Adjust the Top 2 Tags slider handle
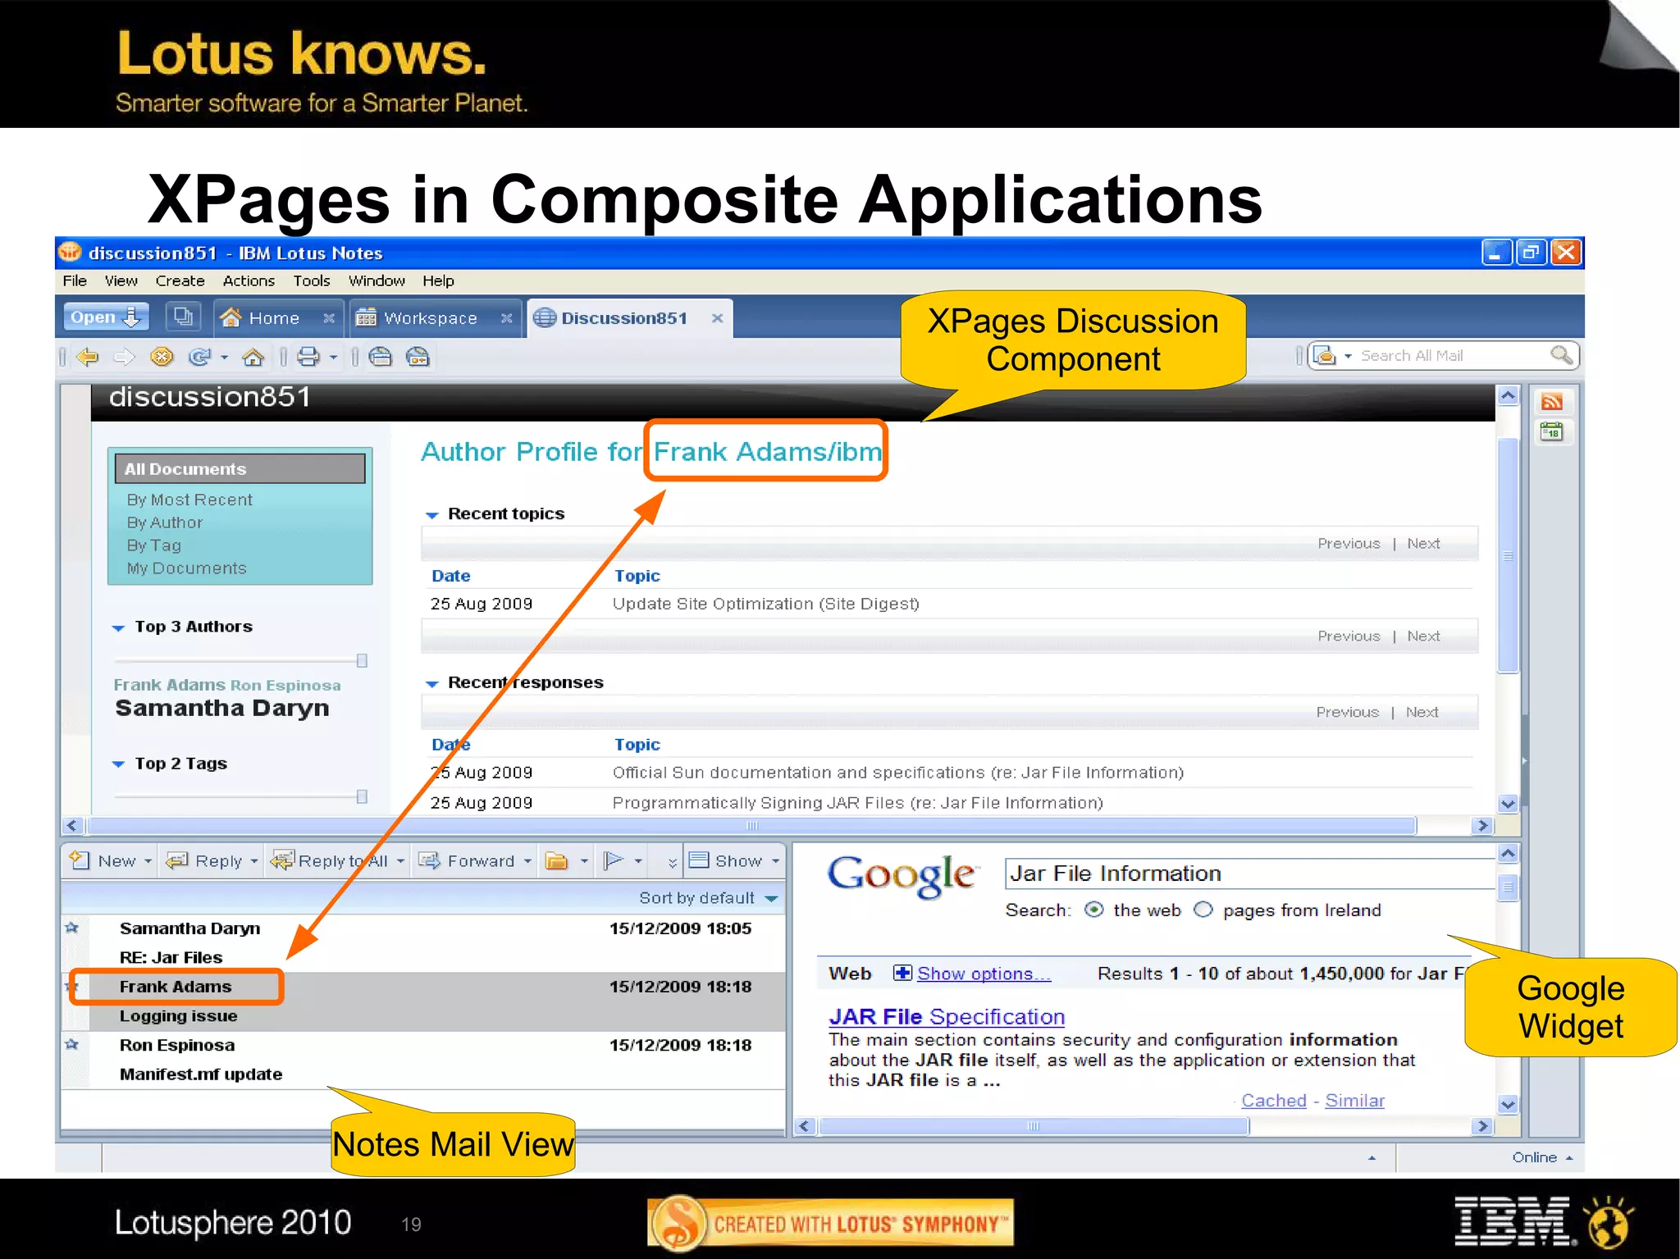Viewport: 1680px width, 1259px height. [362, 796]
